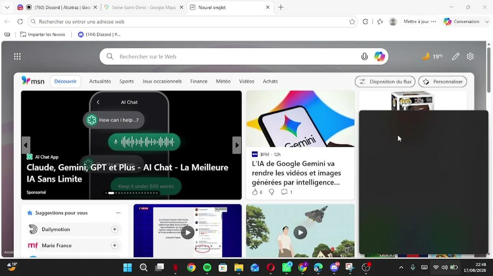Open Jeux occasionnels section

(162, 81)
